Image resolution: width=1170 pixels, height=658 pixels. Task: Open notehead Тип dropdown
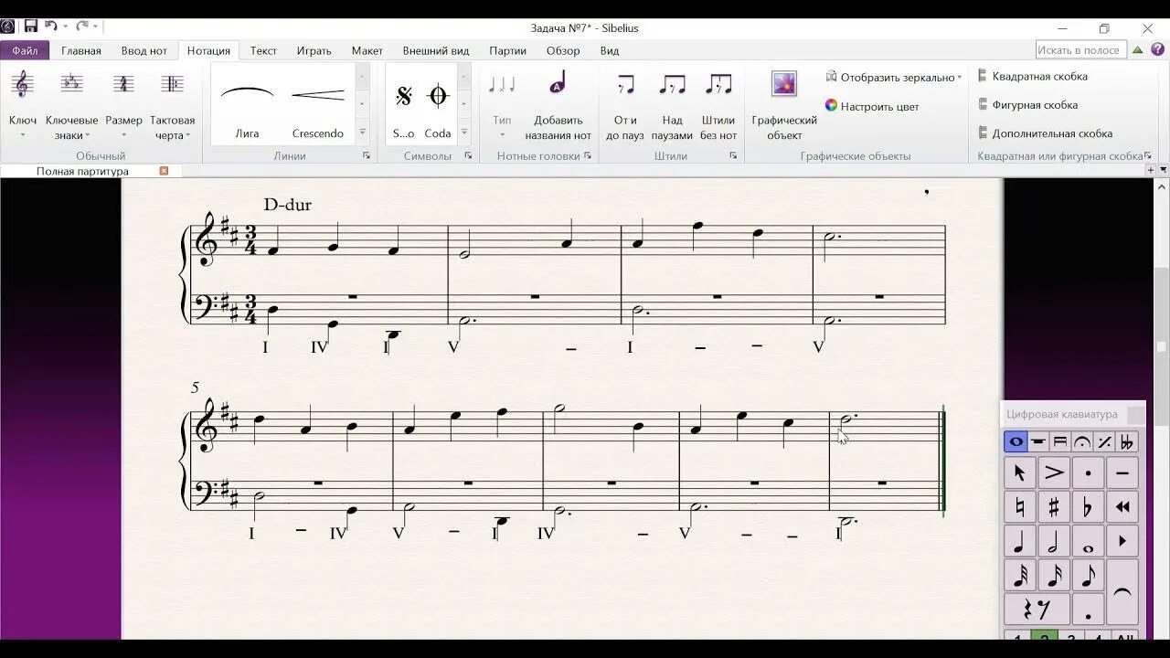tap(502, 103)
